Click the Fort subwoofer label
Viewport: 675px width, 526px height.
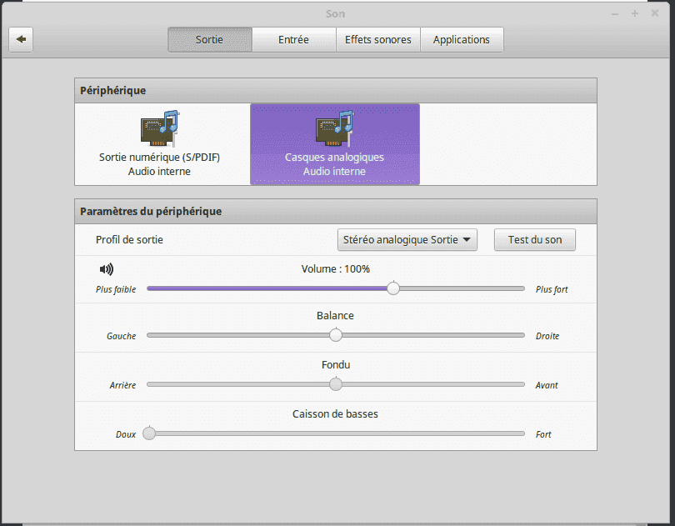tap(543, 434)
